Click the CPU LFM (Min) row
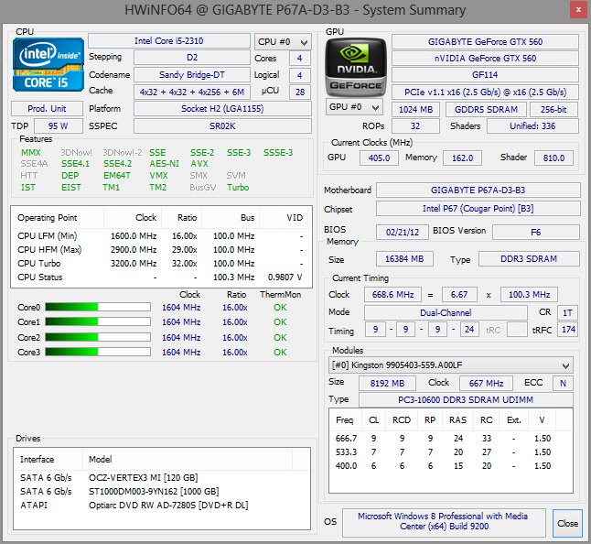 point(161,236)
